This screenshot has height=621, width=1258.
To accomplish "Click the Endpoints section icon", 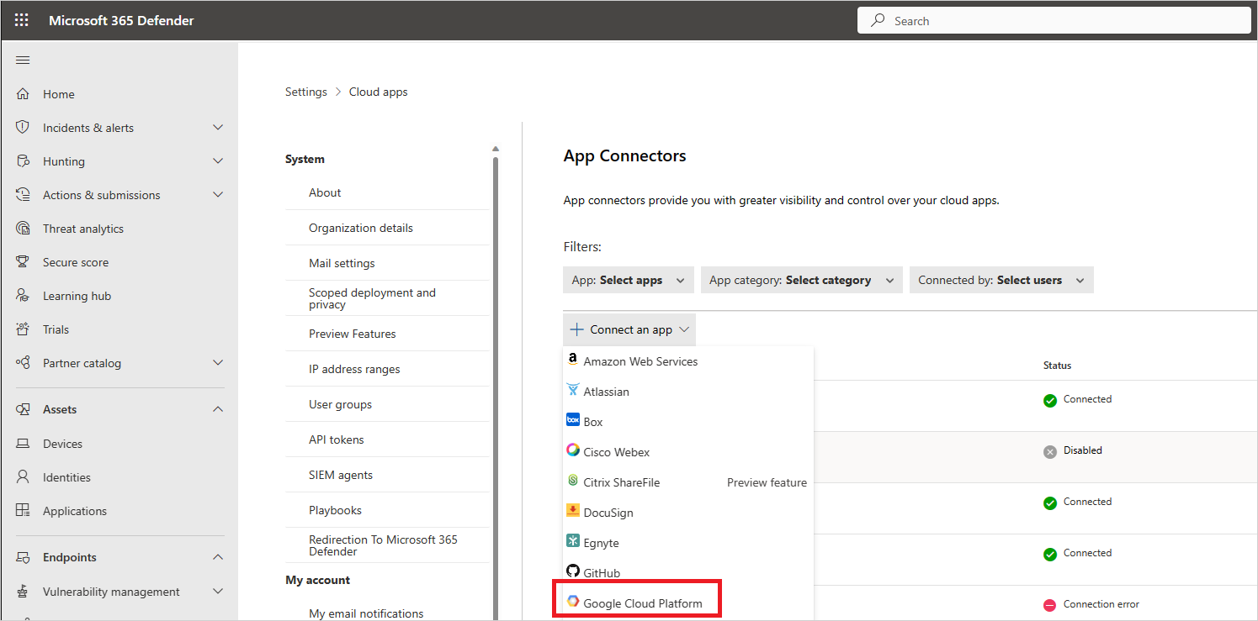I will [23, 557].
